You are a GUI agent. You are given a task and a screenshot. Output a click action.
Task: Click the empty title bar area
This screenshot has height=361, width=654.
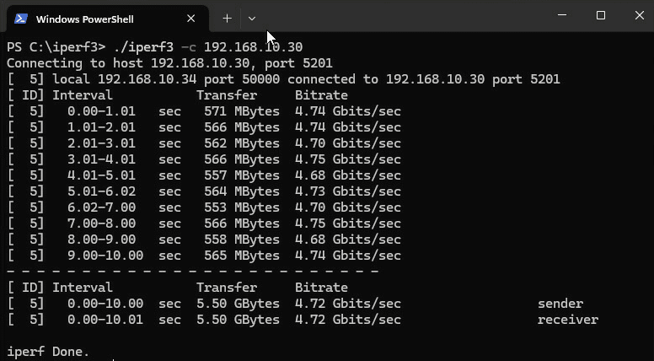pyautogui.click(x=405, y=17)
